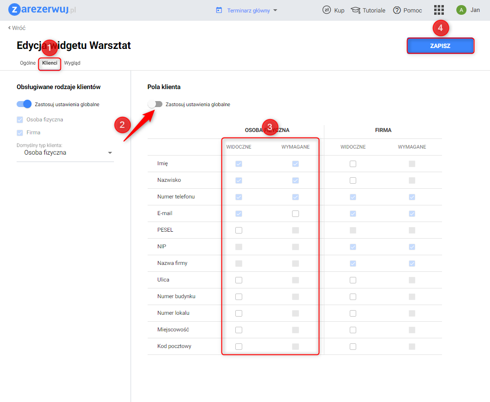Screen dimensions: 490x402
Task: Enable PESEL visible for Osoba fizyczna
Action: click(x=239, y=230)
